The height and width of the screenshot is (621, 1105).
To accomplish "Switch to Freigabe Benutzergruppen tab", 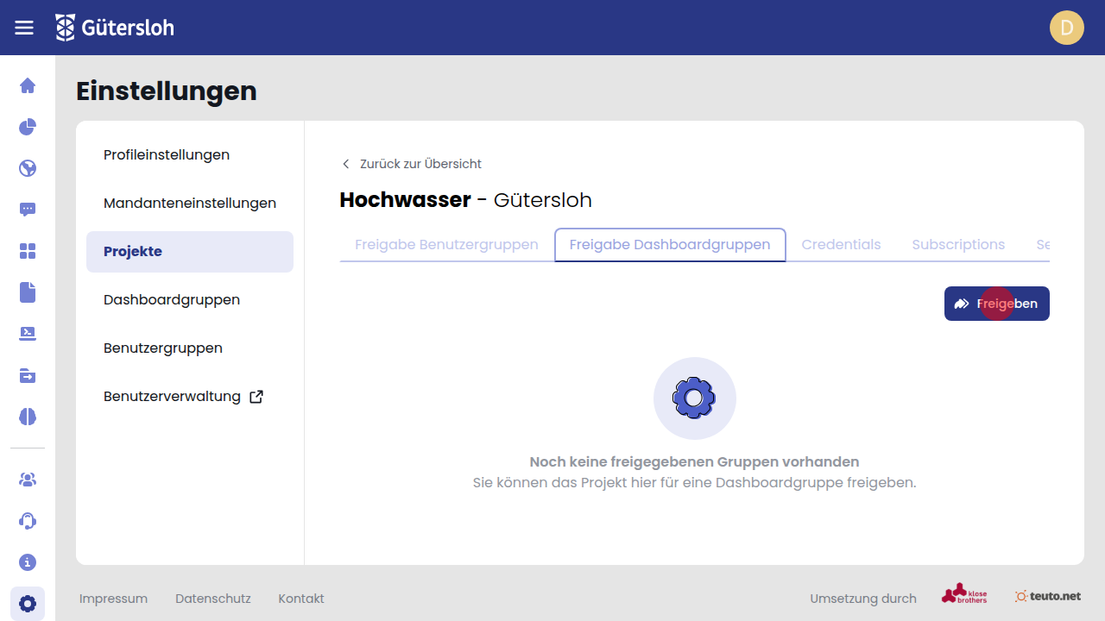I will [x=446, y=245].
